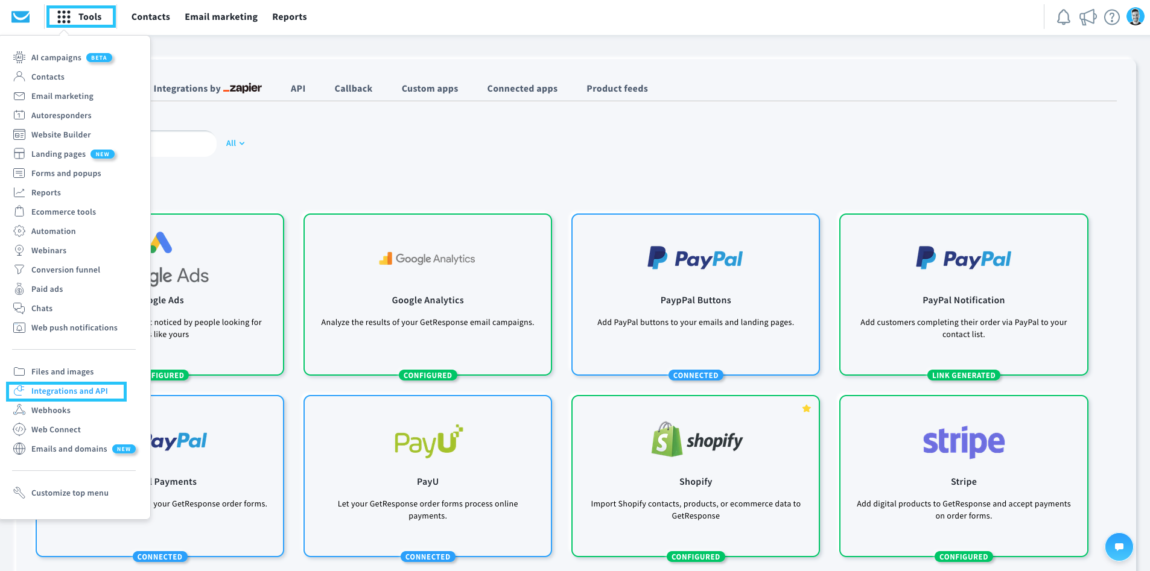Switch to Integrations by Zapier tab
Image resolution: width=1150 pixels, height=571 pixels.
pos(208,88)
